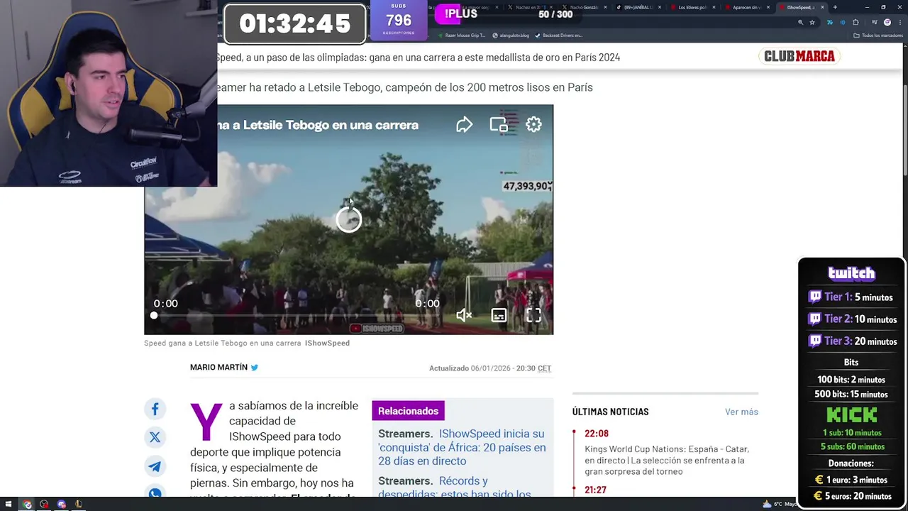908x511 pixels.
Task: Click the IShowSpeed video caption credit
Action: (x=327, y=343)
